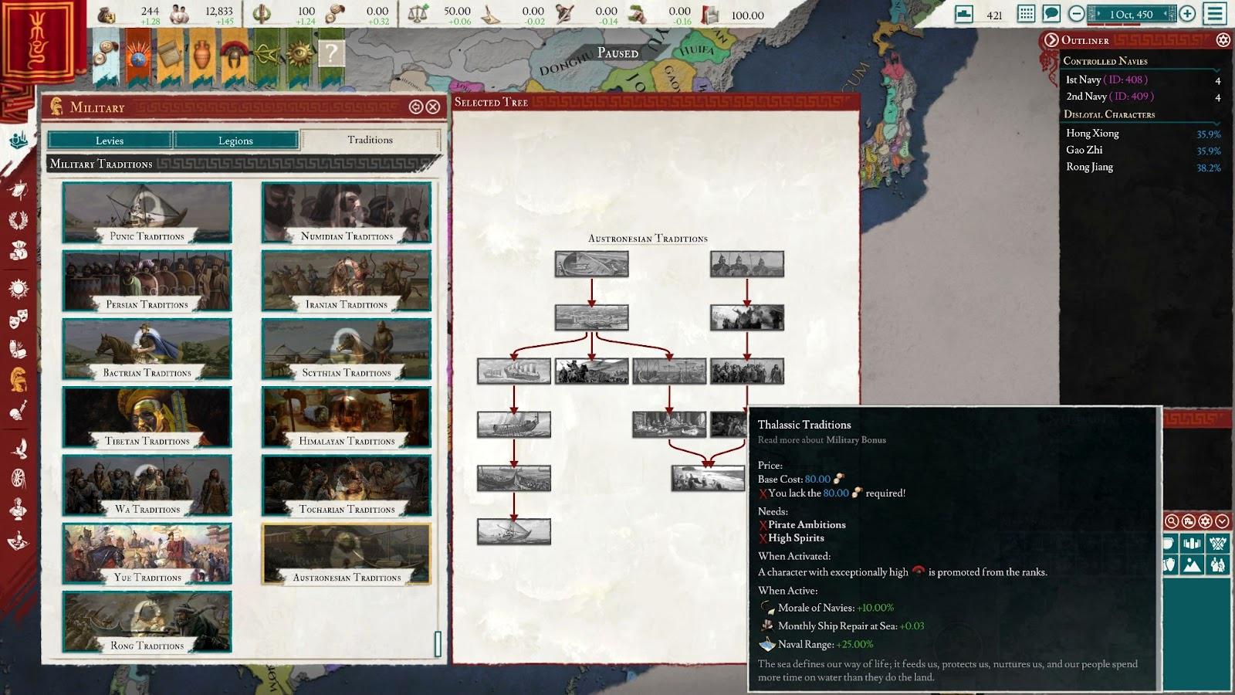Click the speech bubble chat icon
Screen dimensions: 1235x695
click(x=1051, y=13)
